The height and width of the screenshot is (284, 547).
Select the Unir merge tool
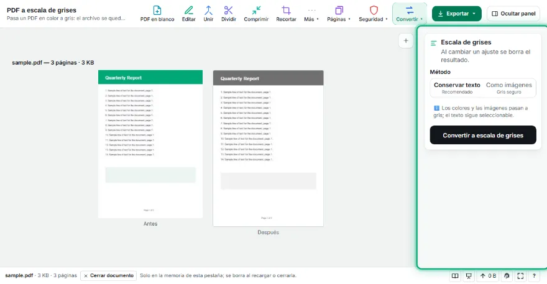(208, 14)
